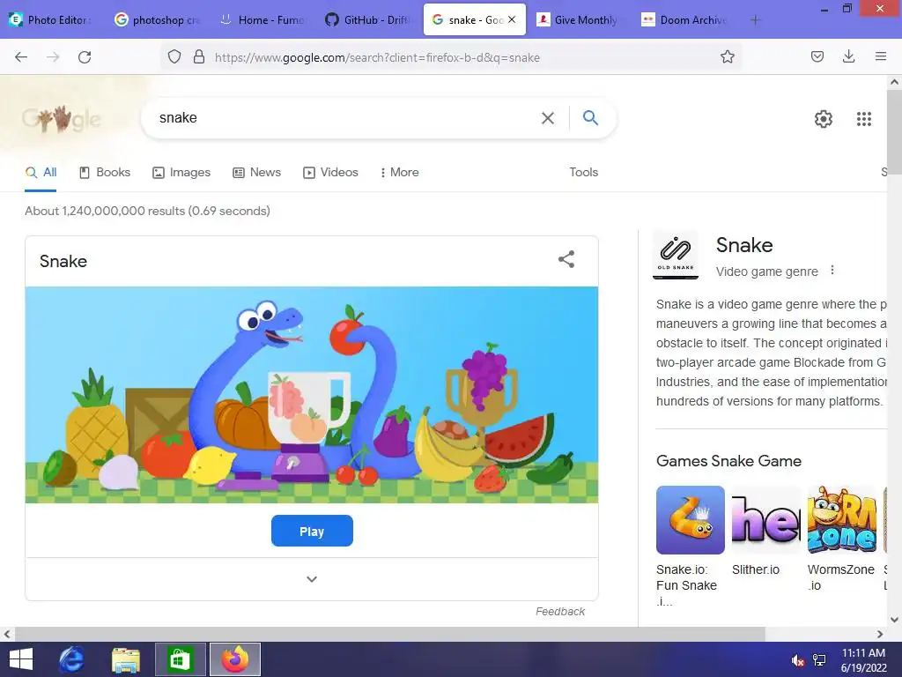Open a new browser tab
The height and width of the screenshot is (677, 902).
tap(755, 20)
